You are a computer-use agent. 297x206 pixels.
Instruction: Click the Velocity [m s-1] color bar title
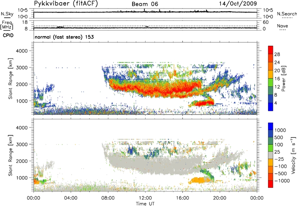(x=293, y=155)
